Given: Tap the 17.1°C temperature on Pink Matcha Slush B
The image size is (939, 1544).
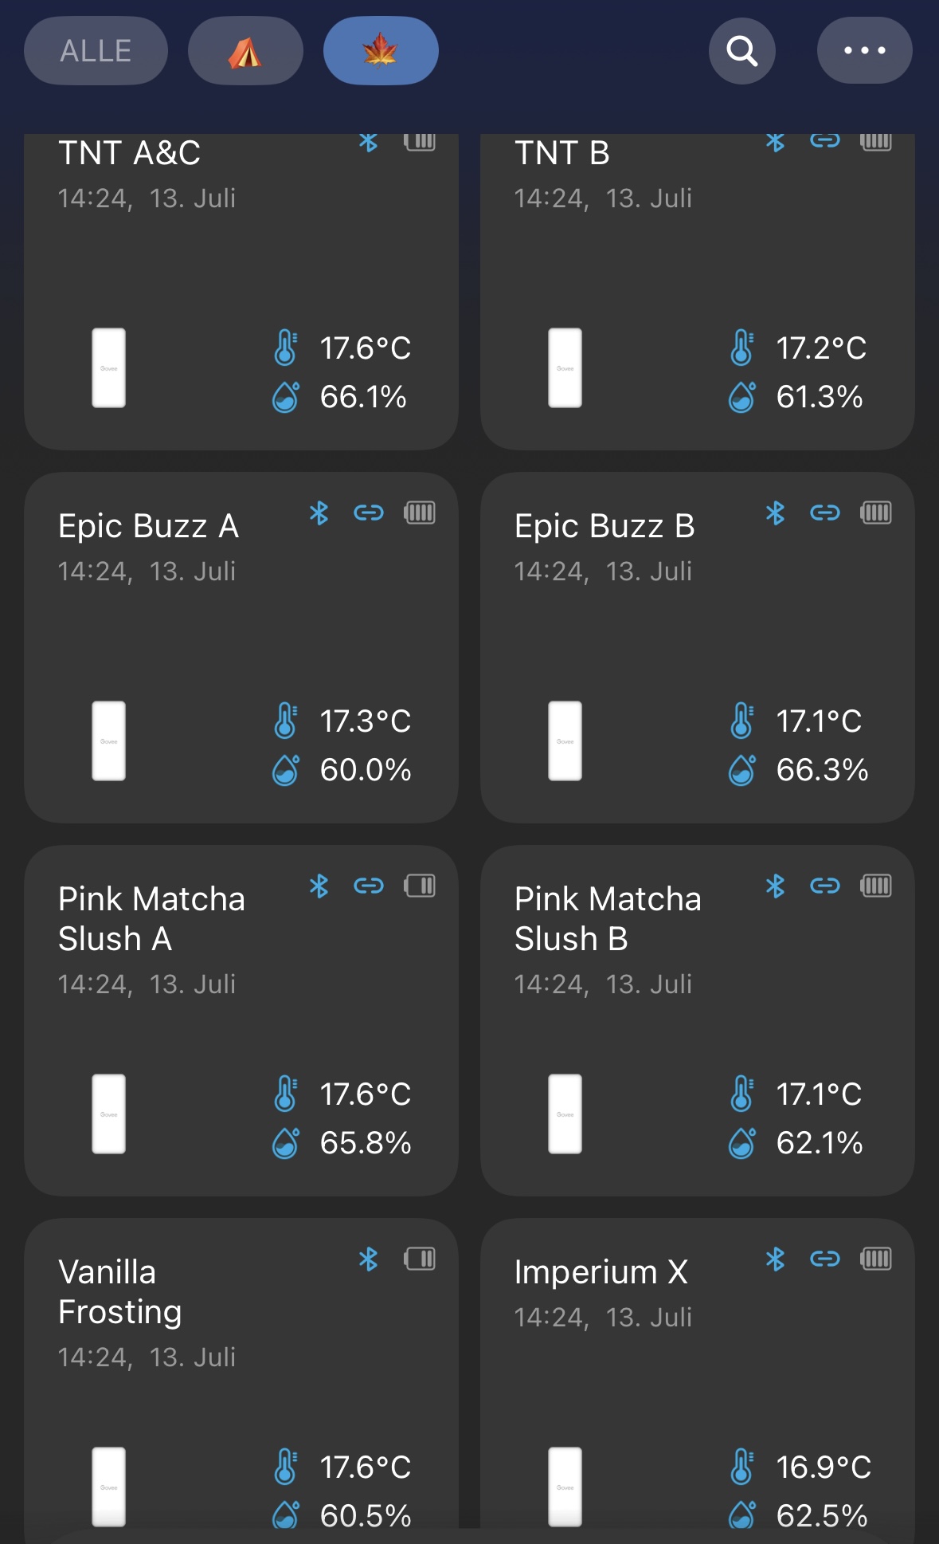Looking at the screenshot, I should [819, 1094].
